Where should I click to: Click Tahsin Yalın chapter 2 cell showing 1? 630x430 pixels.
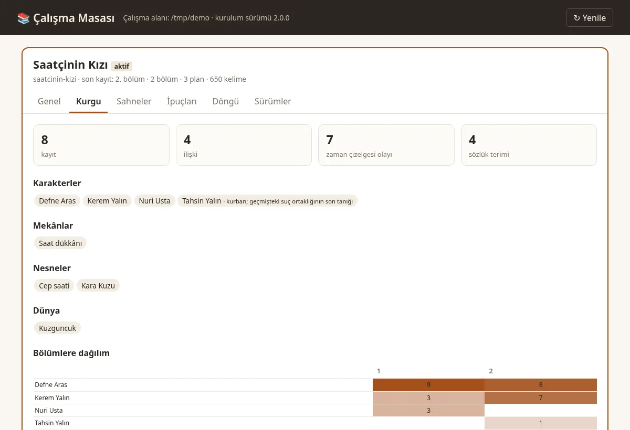(541, 423)
